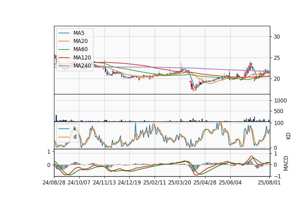Click the MA240 legend label
This screenshot has width=300, height=215.
point(82,66)
